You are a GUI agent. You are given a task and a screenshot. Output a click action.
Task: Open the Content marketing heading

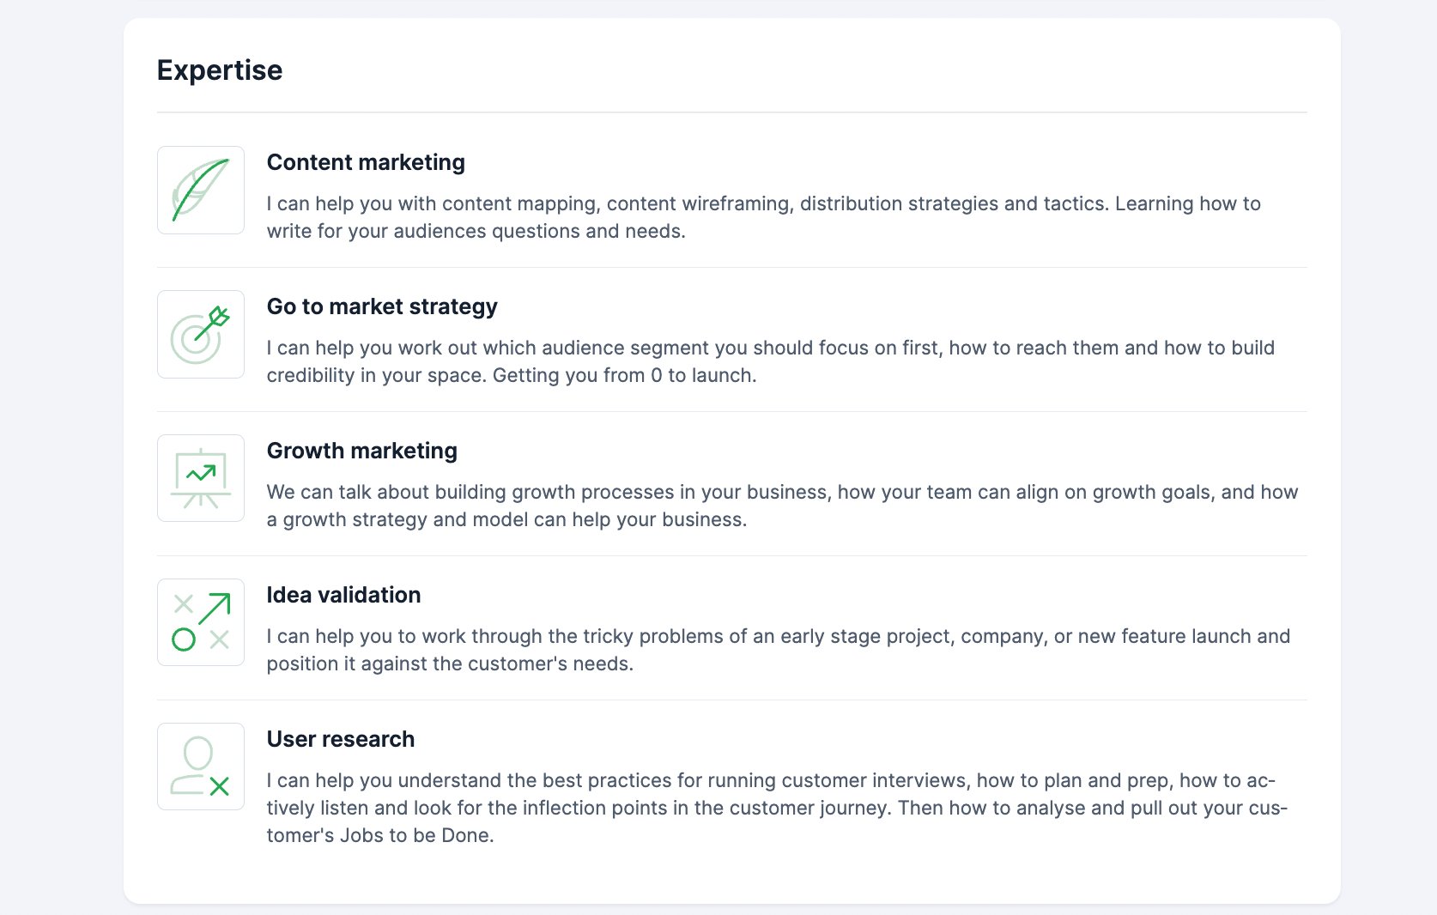coord(366,162)
